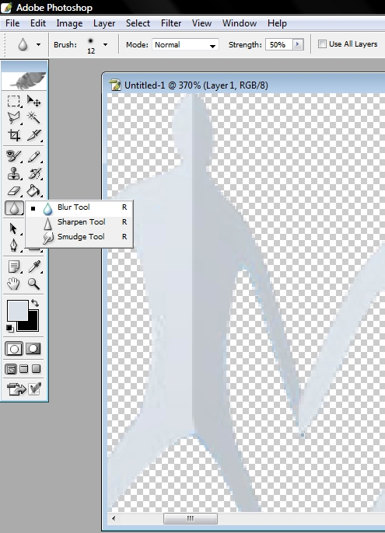Open the Brush preset picker arrow
Screen dimensions: 385x533
pos(105,44)
